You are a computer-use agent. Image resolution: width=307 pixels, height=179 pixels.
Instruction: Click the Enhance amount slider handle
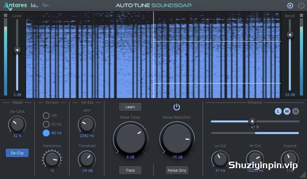pos(252,122)
